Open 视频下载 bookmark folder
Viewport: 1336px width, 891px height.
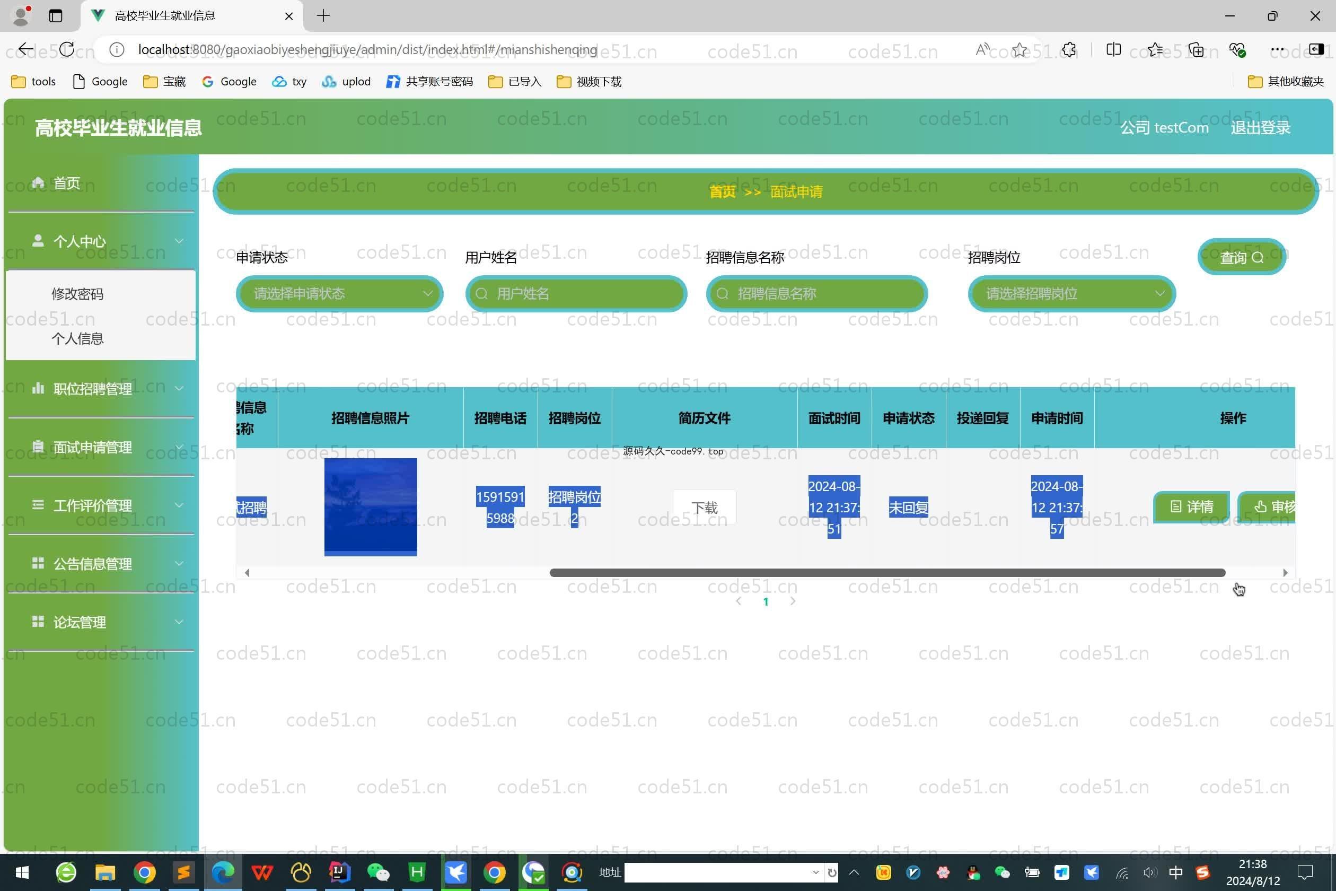coord(589,82)
